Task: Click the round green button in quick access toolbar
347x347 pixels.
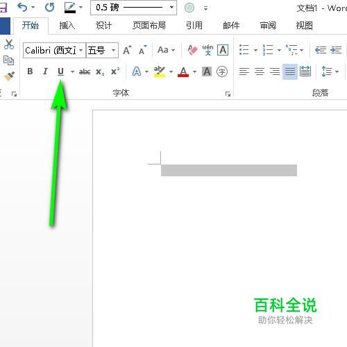Action: 189,8
